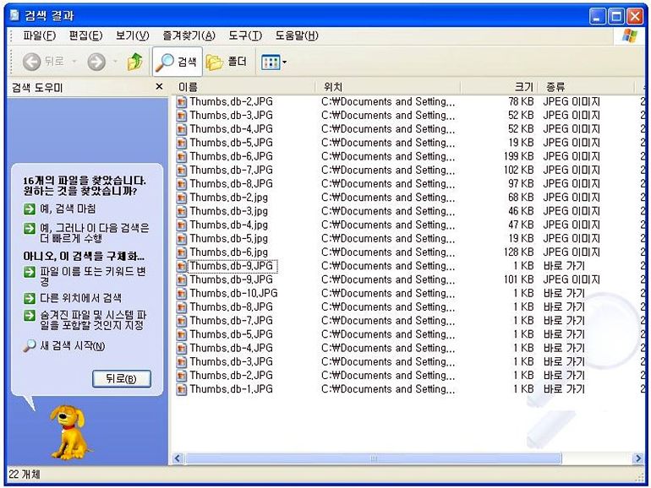Select icon of 46 KB Thumbs.db-3.jpg
The image size is (651, 488).
pos(181,211)
